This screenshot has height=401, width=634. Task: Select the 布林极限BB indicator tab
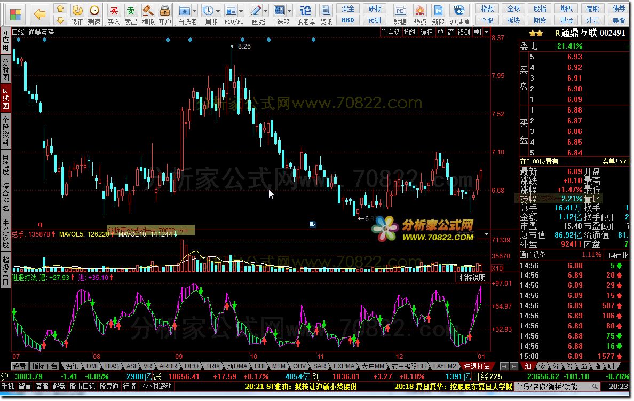tap(408, 366)
